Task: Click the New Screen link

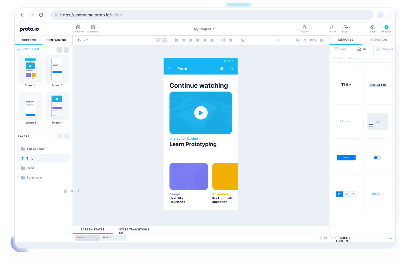Action: (x=28, y=49)
